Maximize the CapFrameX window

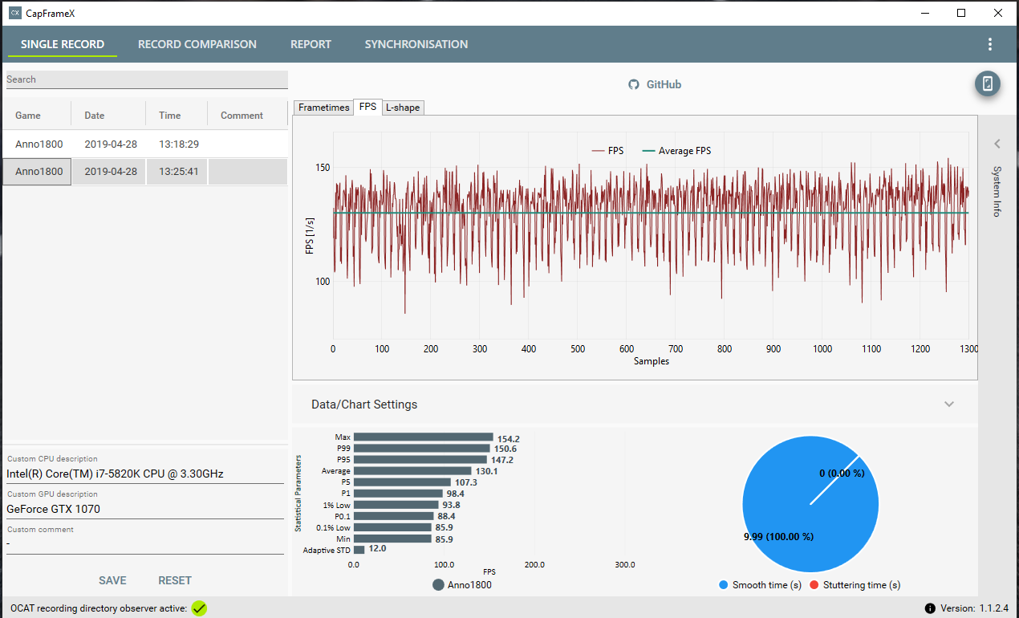961,13
